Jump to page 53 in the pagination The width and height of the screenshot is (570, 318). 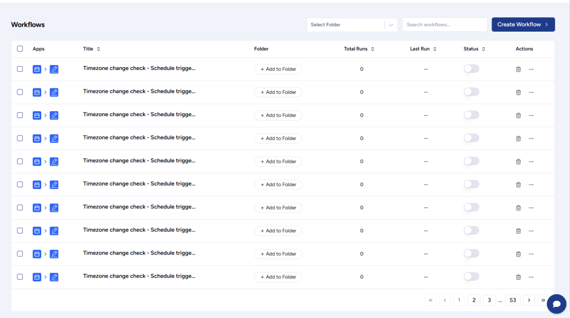pyautogui.click(x=513, y=300)
